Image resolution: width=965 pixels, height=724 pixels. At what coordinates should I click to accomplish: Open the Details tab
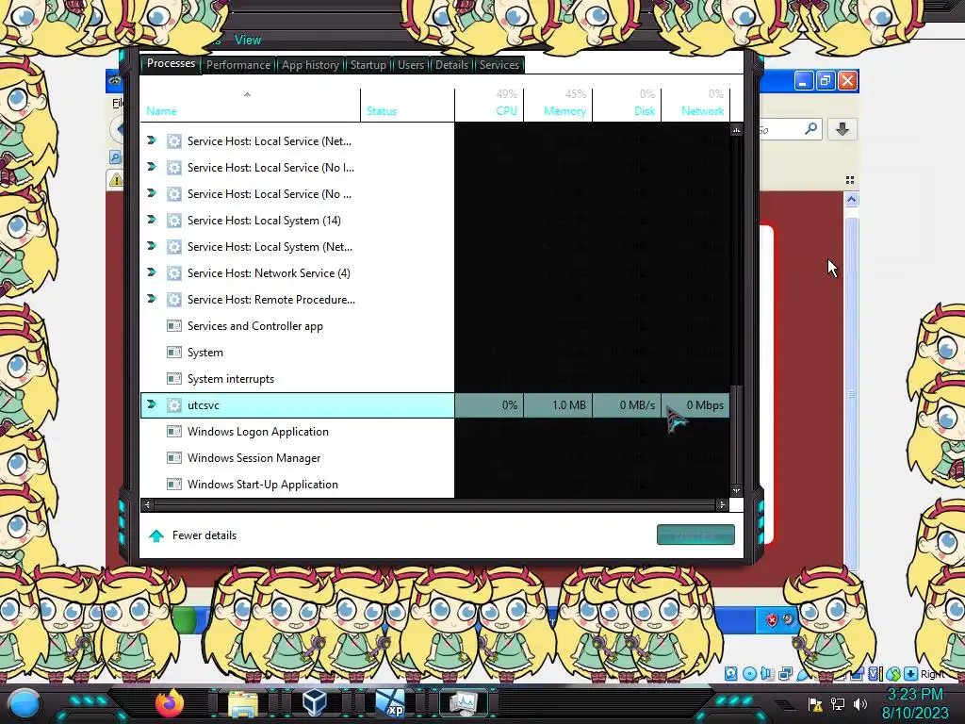(x=451, y=65)
